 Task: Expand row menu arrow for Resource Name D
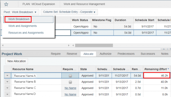point(7,94)
